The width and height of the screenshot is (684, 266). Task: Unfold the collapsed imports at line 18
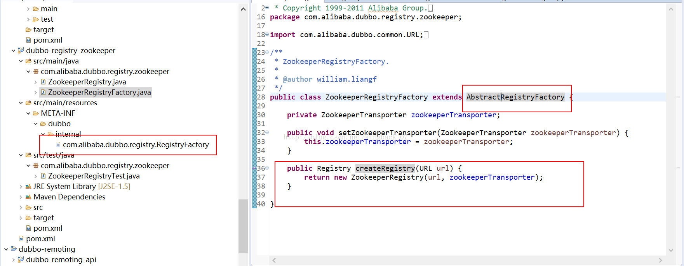[267, 34]
